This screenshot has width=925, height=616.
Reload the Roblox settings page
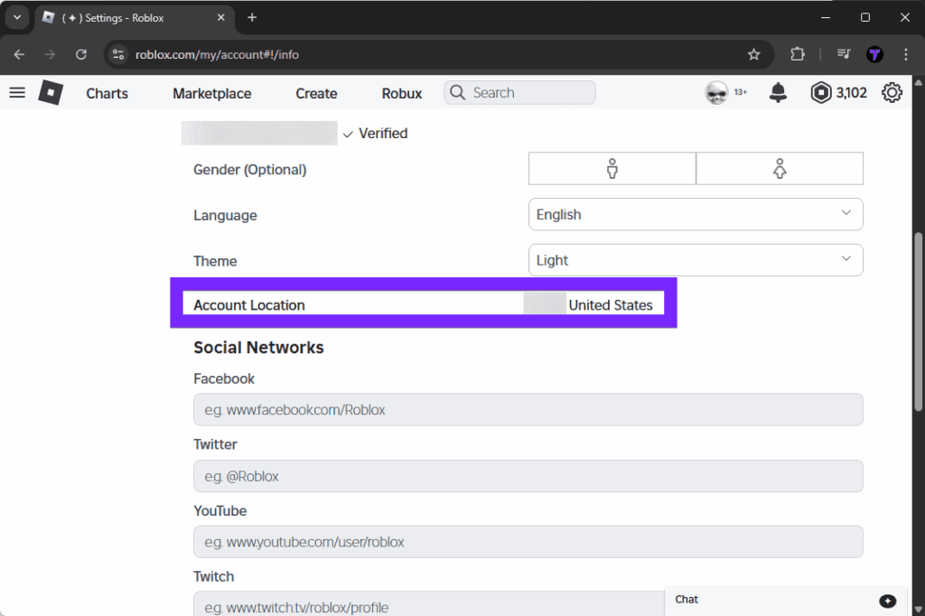(81, 54)
